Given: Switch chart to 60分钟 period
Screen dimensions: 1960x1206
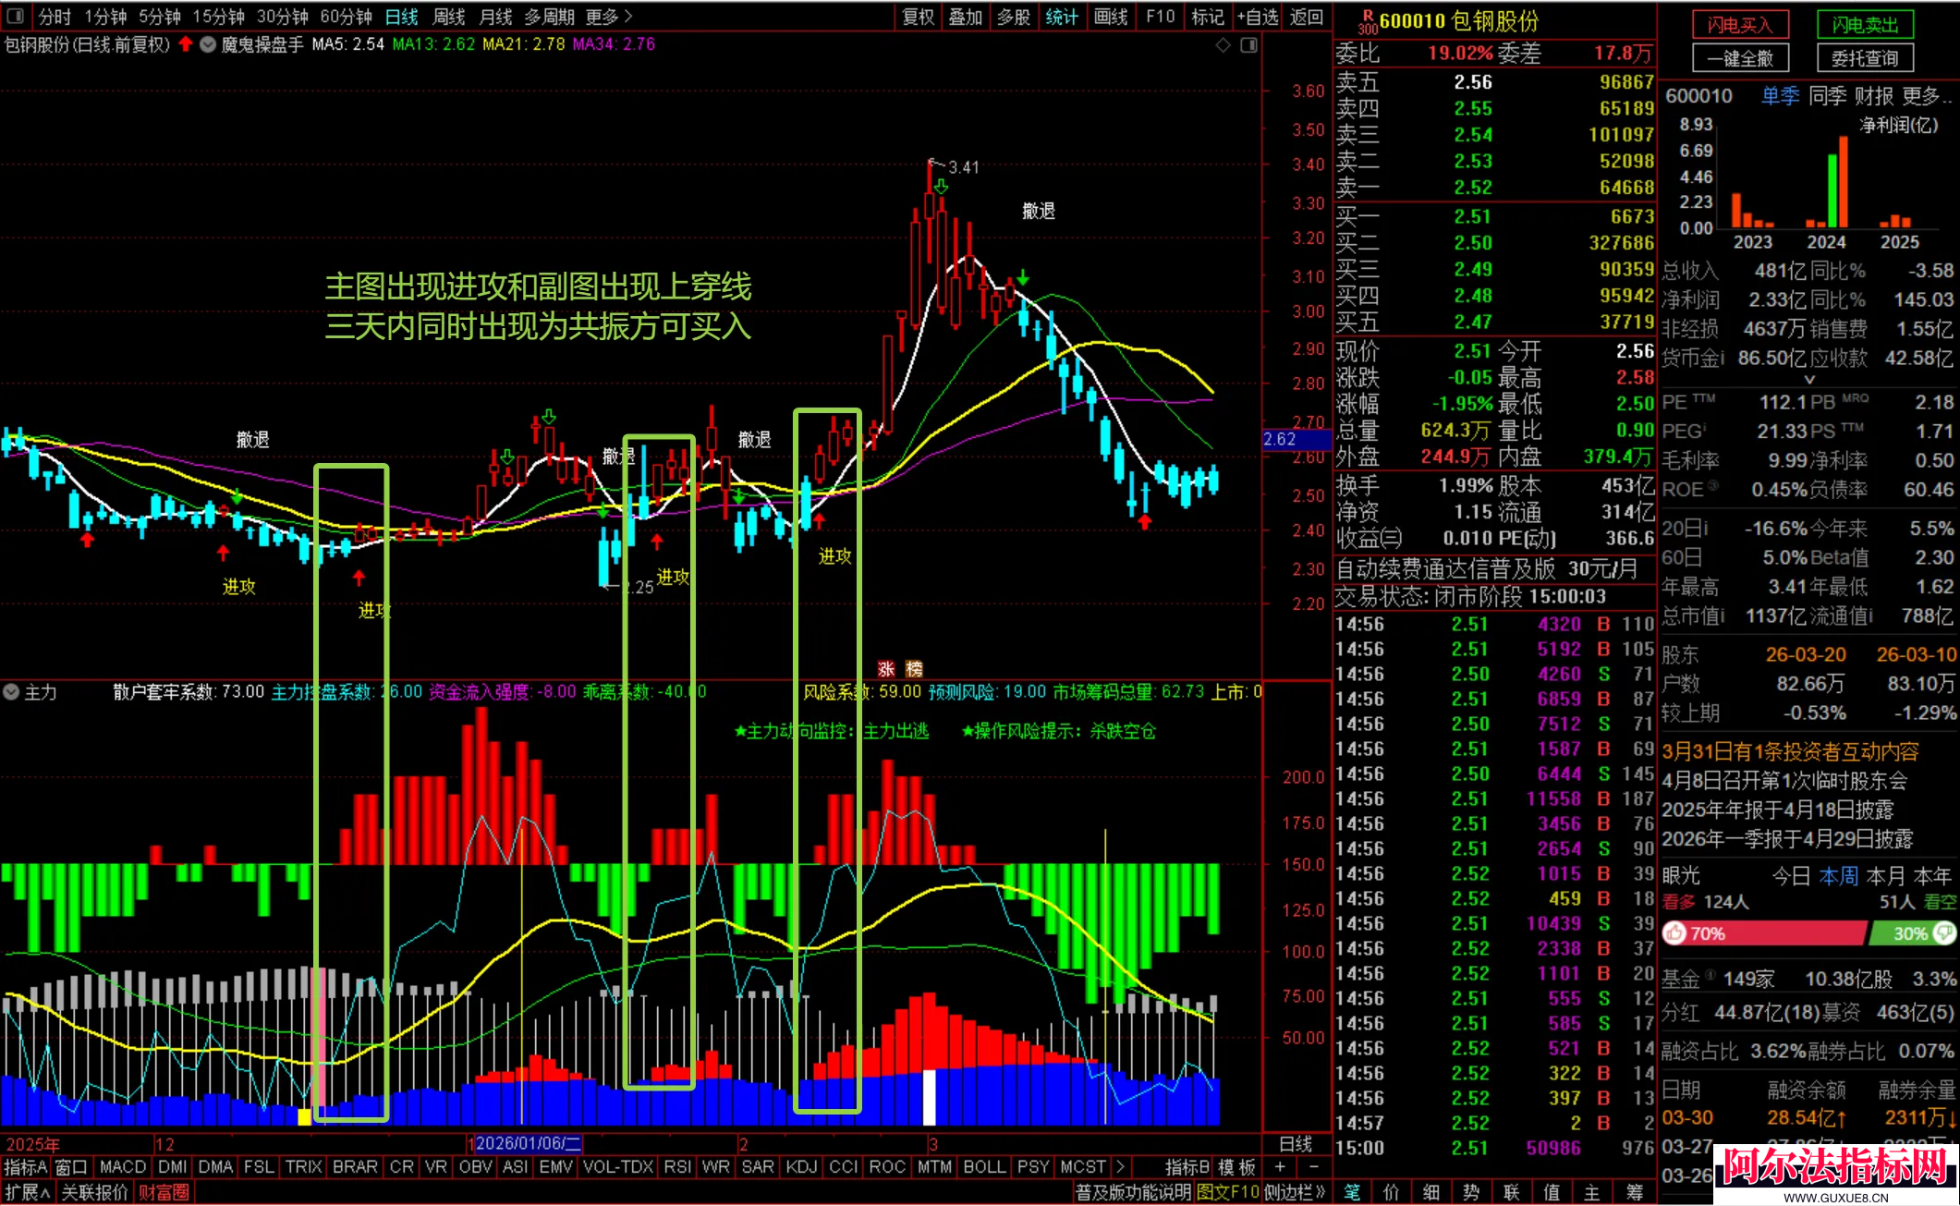Looking at the screenshot, I should point(346,17).
